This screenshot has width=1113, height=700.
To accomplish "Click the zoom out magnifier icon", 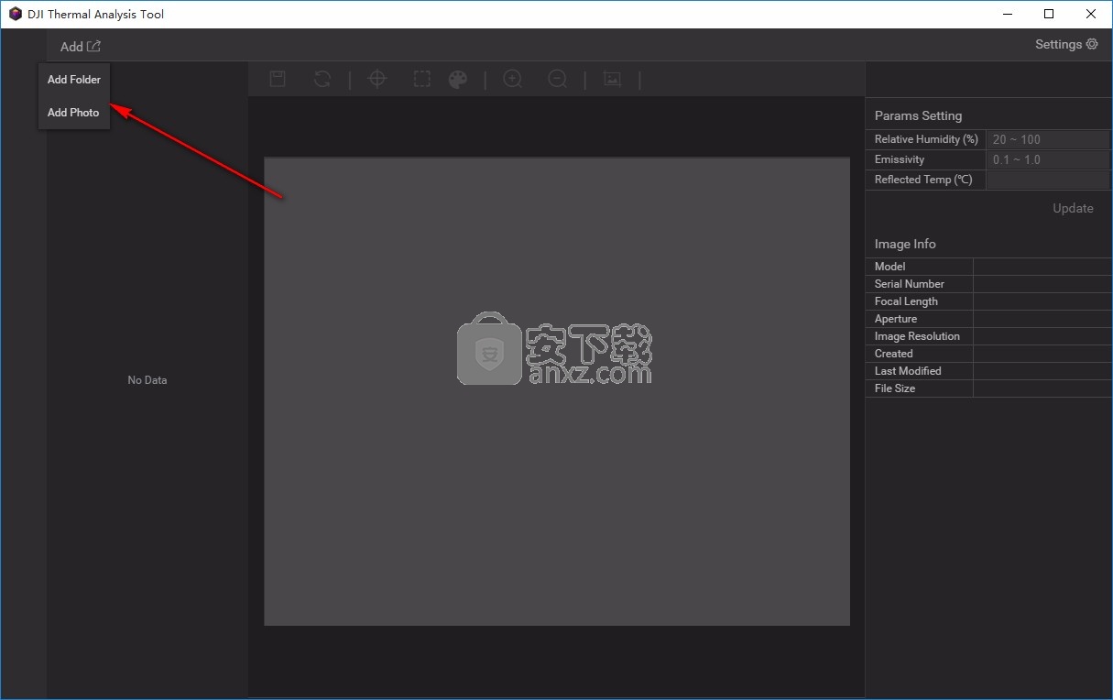I will [558, 80].
